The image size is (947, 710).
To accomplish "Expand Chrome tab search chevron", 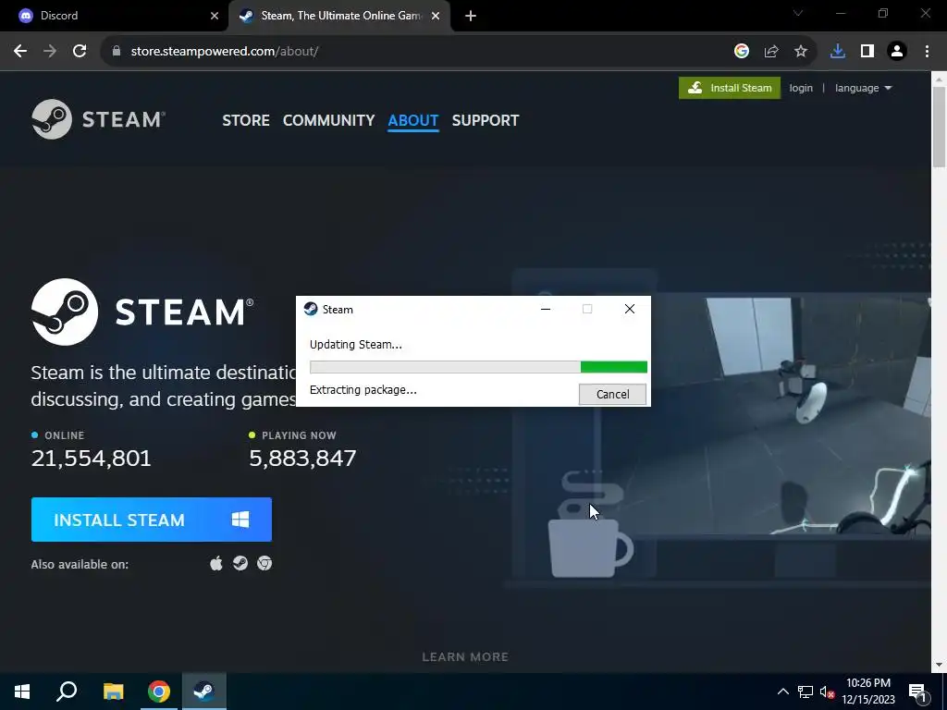I will (798, 13).
